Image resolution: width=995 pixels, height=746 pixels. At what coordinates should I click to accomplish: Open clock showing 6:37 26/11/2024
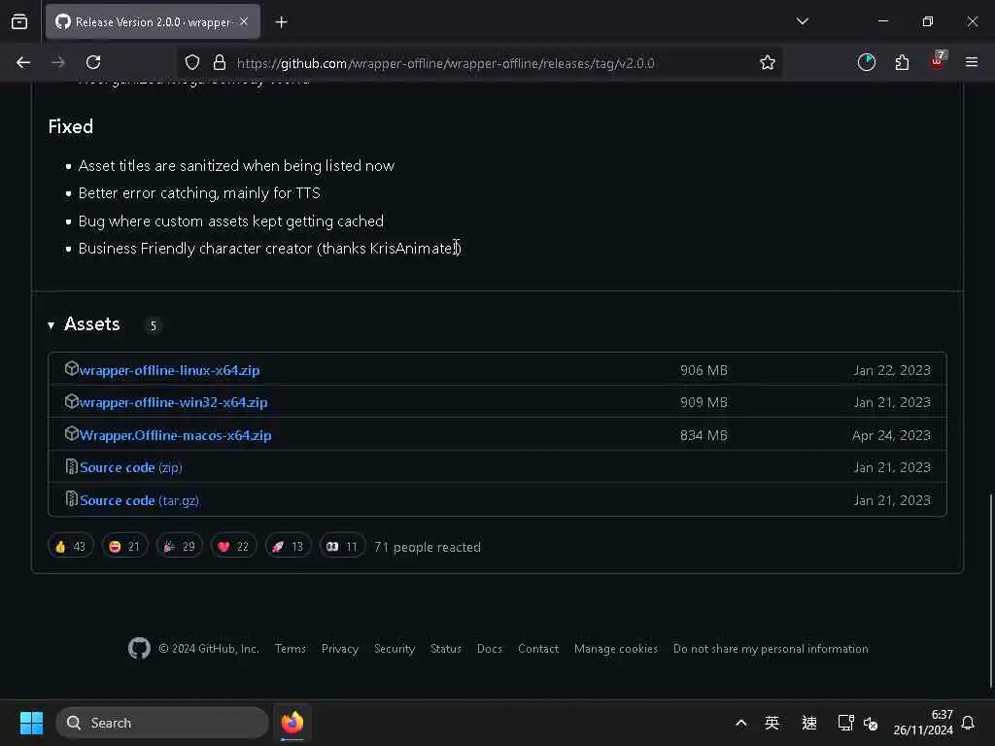(923, 723)
